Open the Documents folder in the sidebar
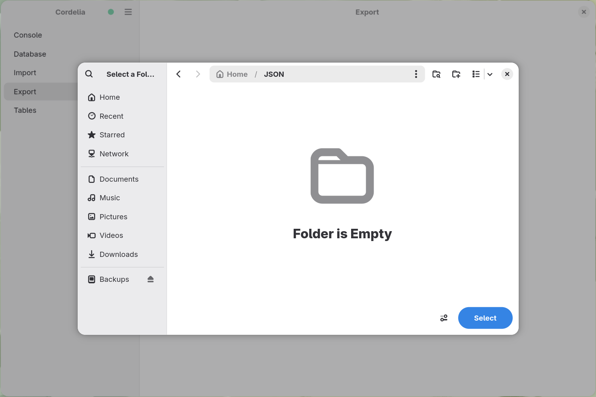The width and height of the screenshot is (596, 397). pyautogui.click(x=122, y=179)
